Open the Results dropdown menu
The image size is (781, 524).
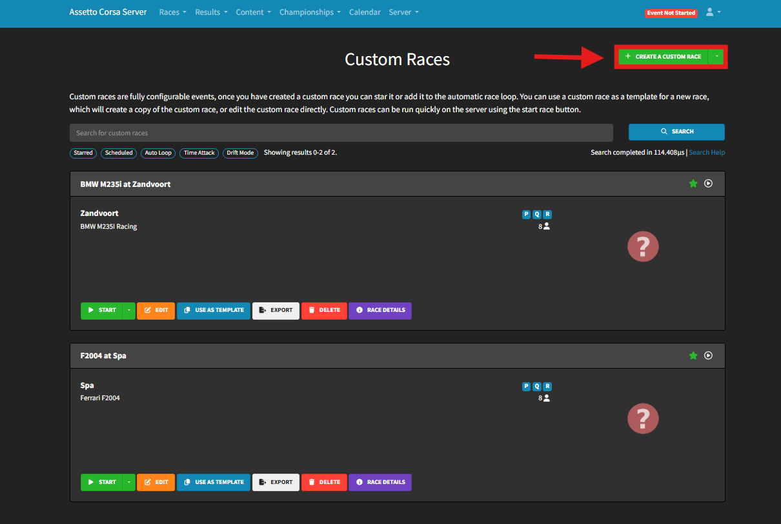tap(211, 12)
